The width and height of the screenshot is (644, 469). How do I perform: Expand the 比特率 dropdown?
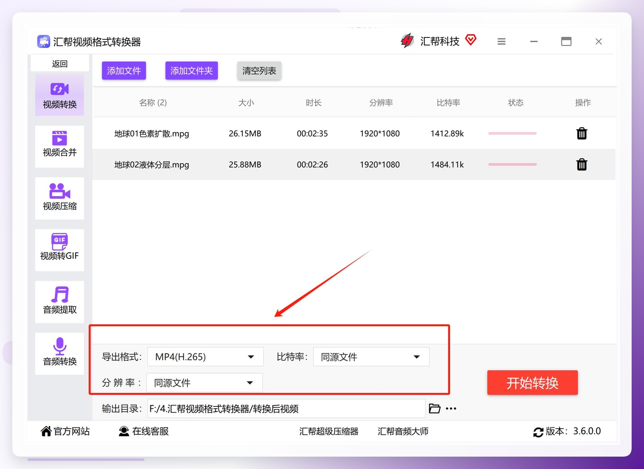(x=371, y=357)
